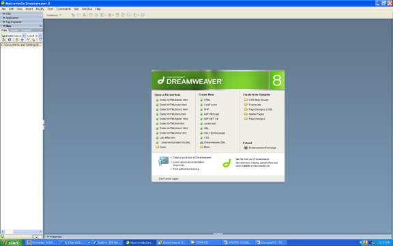Click the Get files icon in Files panel
This screenshot has width=393, height=246.
(17, 40)
